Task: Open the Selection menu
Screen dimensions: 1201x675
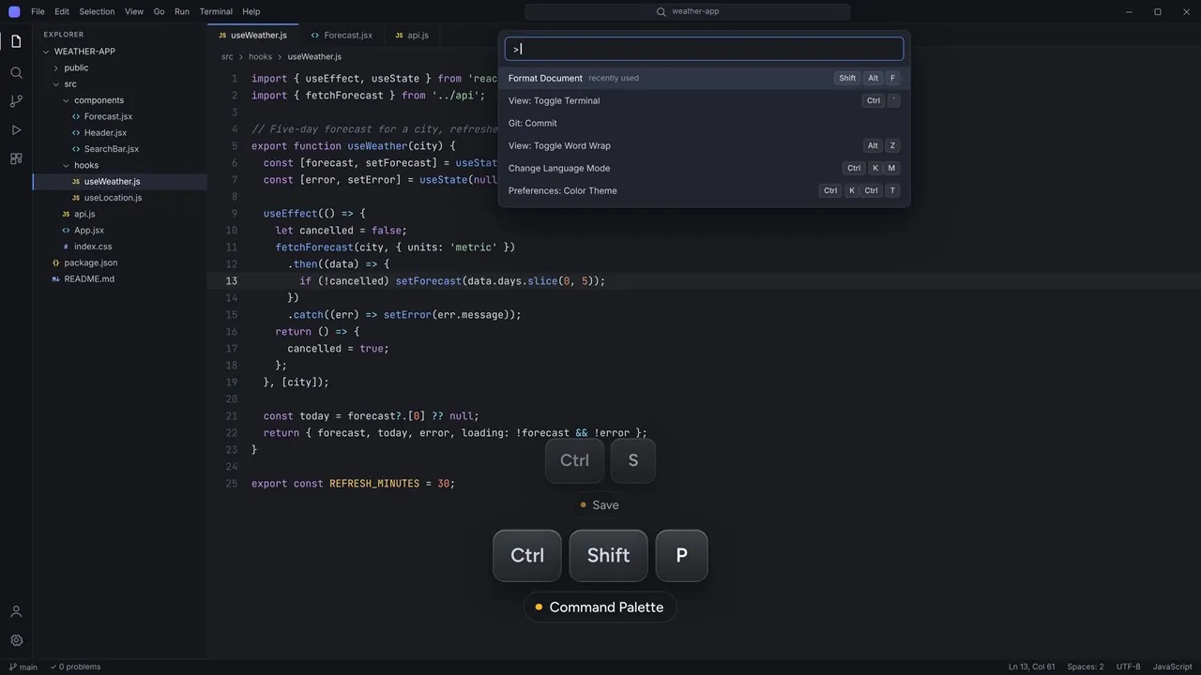Action: tap(97, 11)
